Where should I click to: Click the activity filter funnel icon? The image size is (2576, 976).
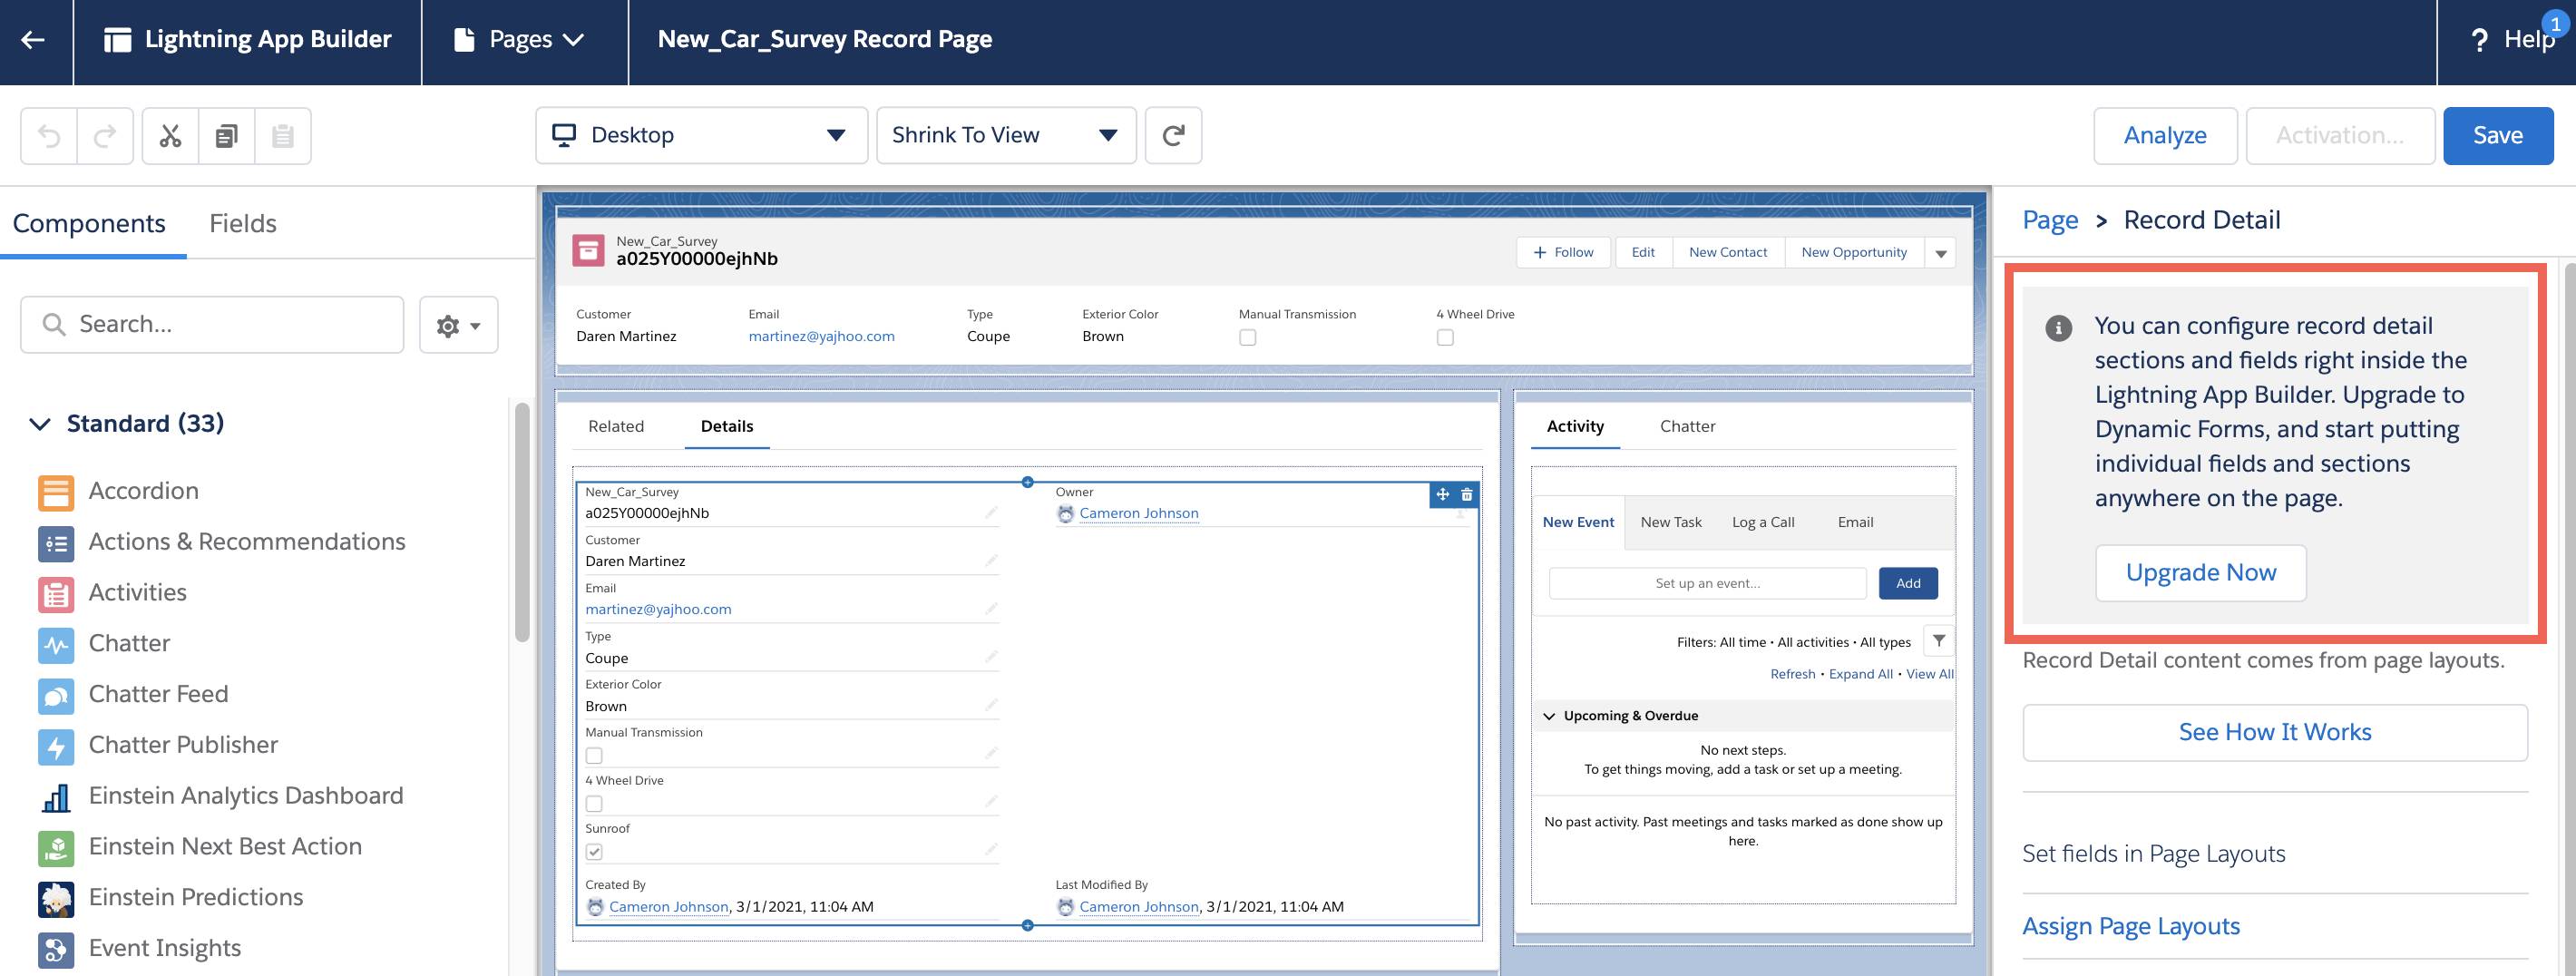[1939, 641]
